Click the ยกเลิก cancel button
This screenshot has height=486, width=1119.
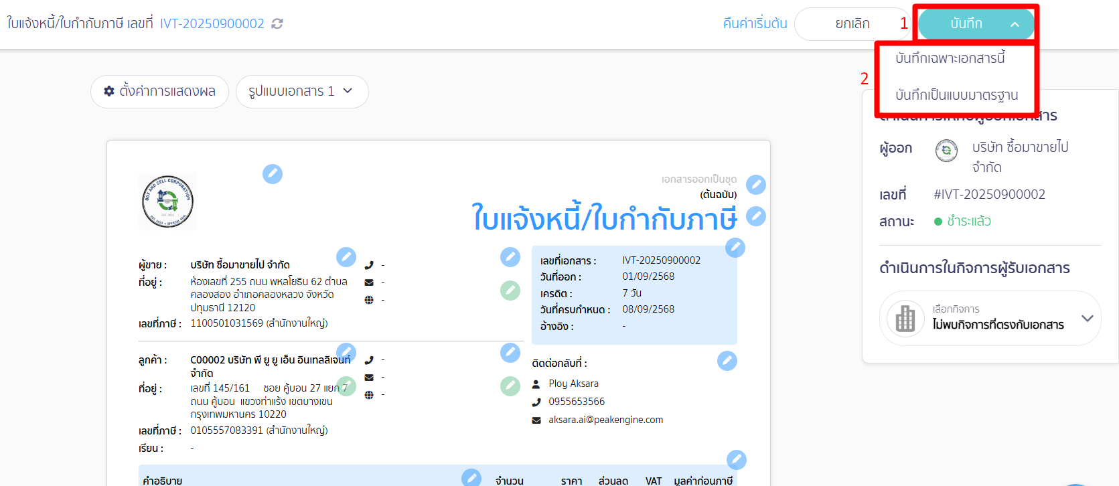pyautogui.click(x=852, y=24)
